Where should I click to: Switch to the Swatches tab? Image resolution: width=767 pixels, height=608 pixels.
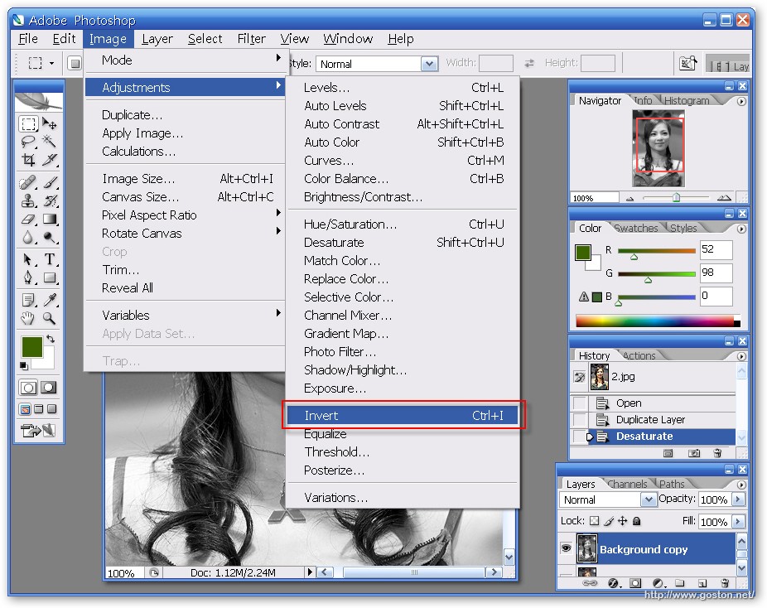coord(636,228)
